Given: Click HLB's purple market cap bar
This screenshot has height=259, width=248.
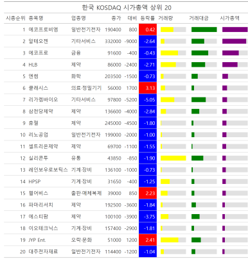Looking at the screenshot, I should 230,65.
